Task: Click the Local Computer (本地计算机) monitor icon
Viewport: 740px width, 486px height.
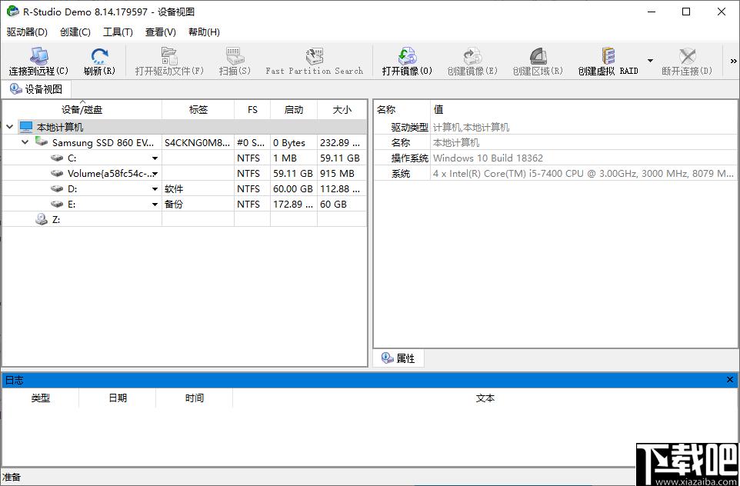Action: point(26,127)
